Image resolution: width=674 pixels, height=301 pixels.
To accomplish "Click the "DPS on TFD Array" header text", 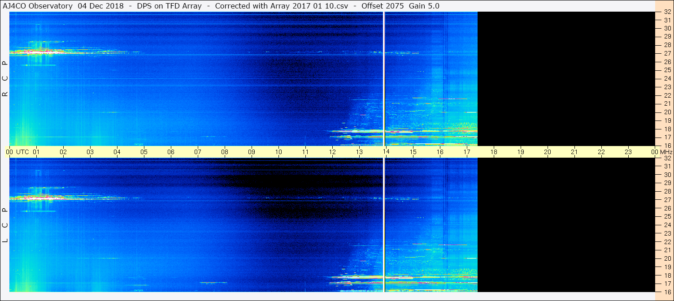I will coord(170,6).
